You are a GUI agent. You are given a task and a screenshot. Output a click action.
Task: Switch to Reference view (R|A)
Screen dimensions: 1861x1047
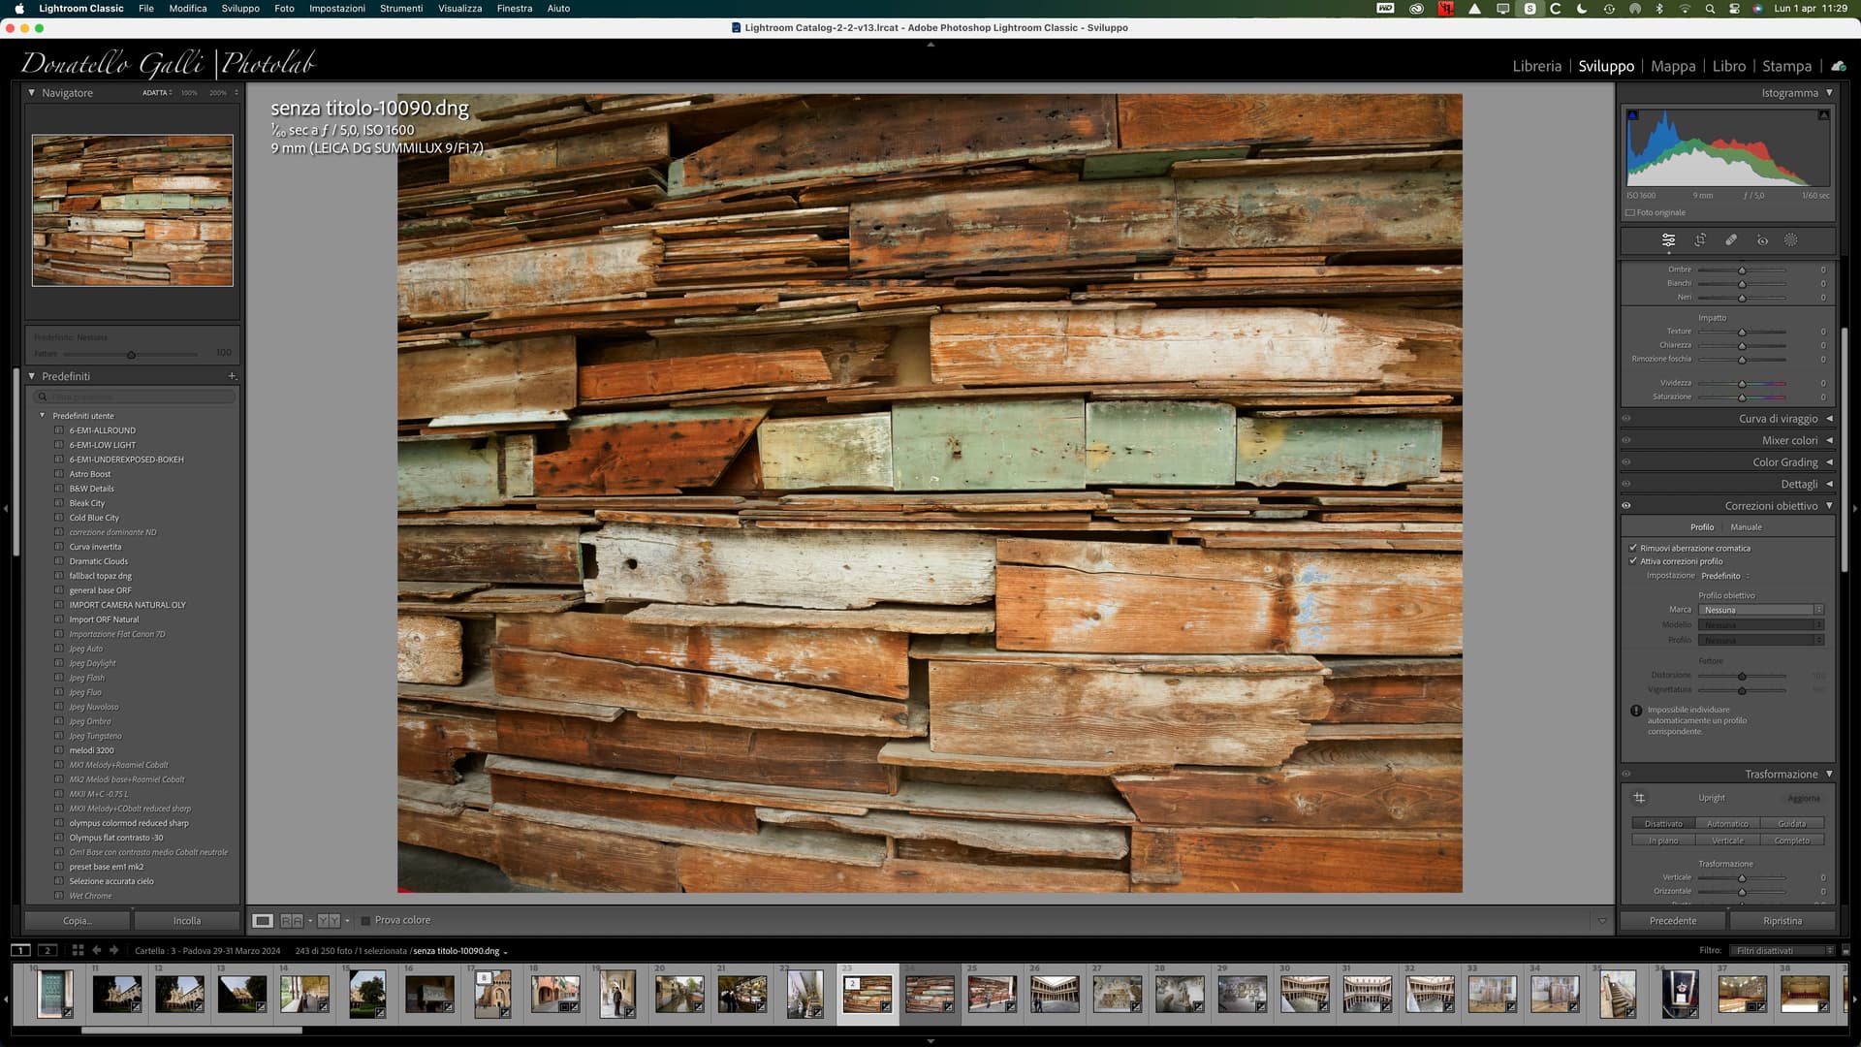[x=292, y=920]
